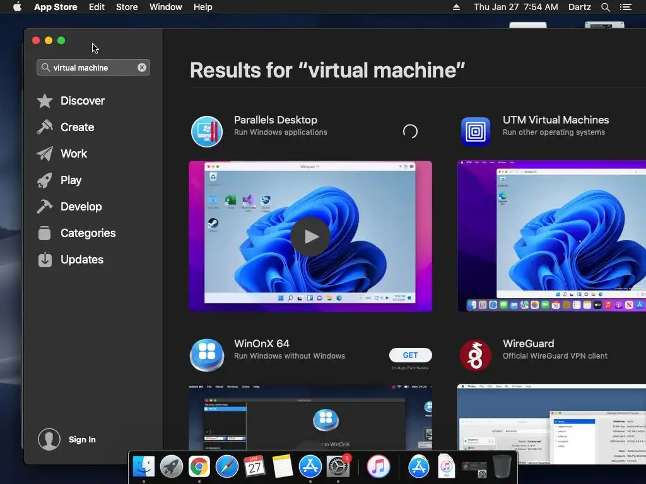Screen dimensions: 646x484
Task: Open the WireGuard screenshot preview
Action: point(551,424)
